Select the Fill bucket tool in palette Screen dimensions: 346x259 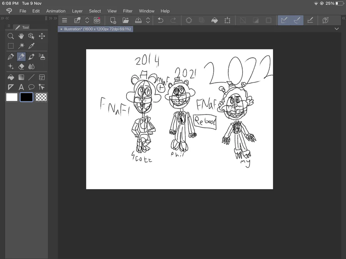coord(11,77)
